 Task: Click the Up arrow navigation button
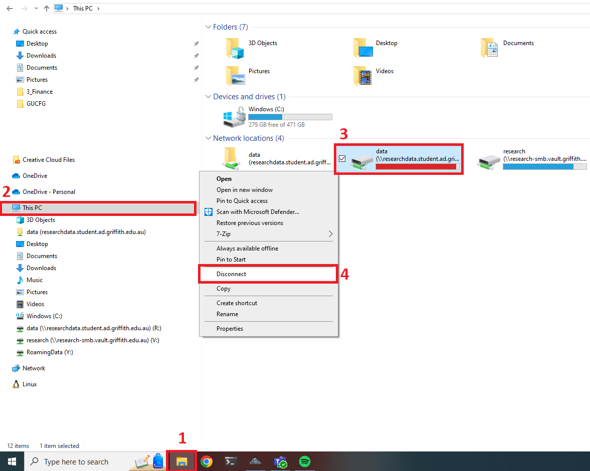[x=47, y=9]
